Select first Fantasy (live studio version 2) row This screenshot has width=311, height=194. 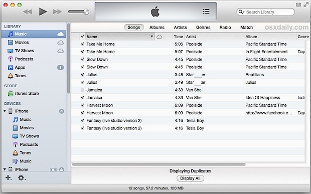click(188, 120)
